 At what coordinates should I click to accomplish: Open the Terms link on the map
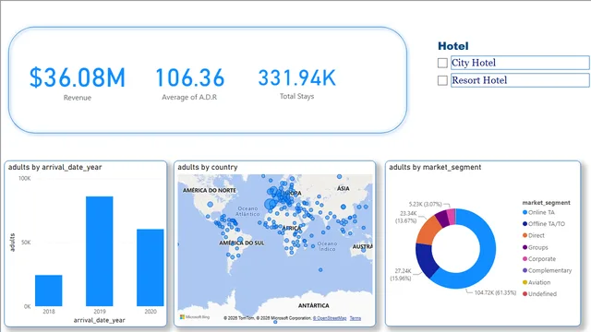(x=355, y=318)
